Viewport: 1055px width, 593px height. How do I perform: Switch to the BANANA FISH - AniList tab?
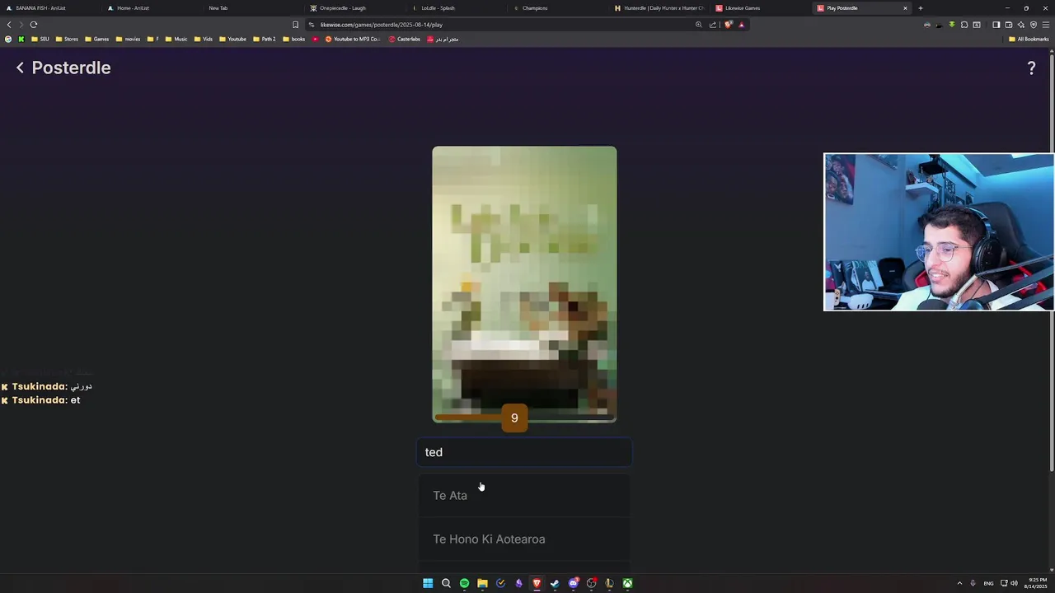(51, 8)
